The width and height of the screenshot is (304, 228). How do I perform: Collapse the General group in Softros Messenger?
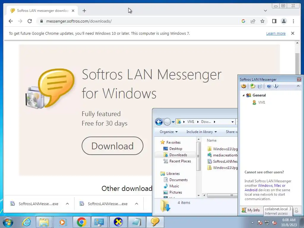click(243, 95)
